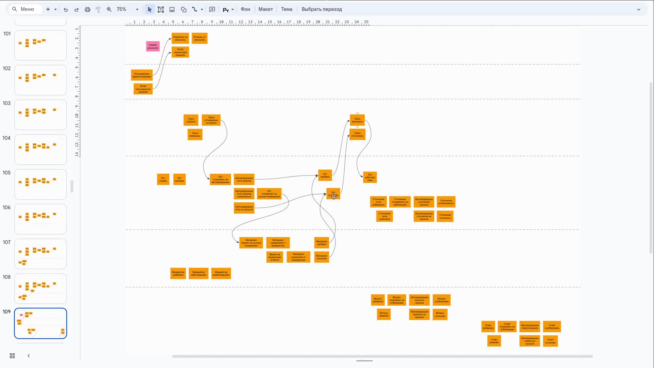This screenshot has height=368, width=654.
Task: Expand the hidden toolbar chevron
Action: coord(639,10)
